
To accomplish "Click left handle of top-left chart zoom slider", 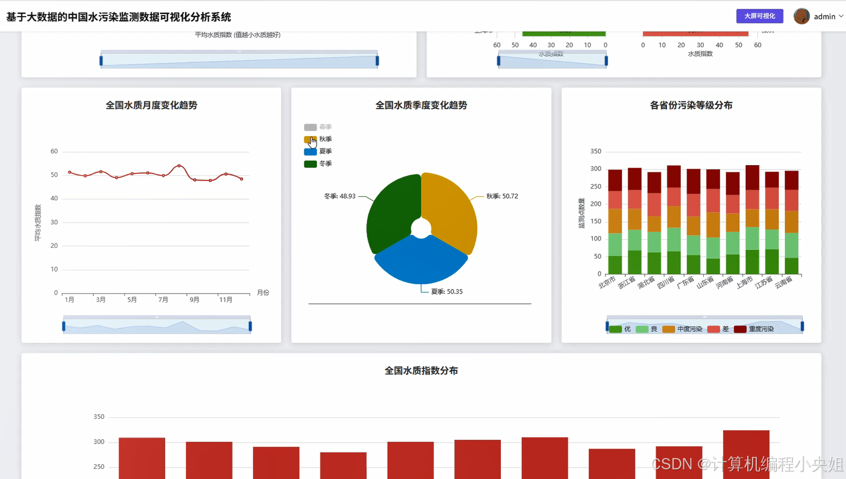I will coord(101,61).
